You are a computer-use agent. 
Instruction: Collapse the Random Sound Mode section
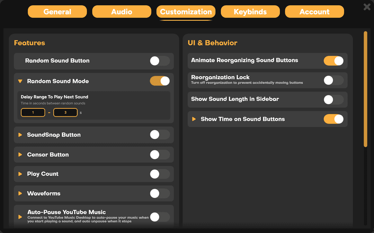click(20, 81)
